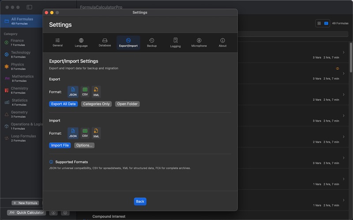
Task: Select All Formulas in the sidebar
Action: point(21,21)
